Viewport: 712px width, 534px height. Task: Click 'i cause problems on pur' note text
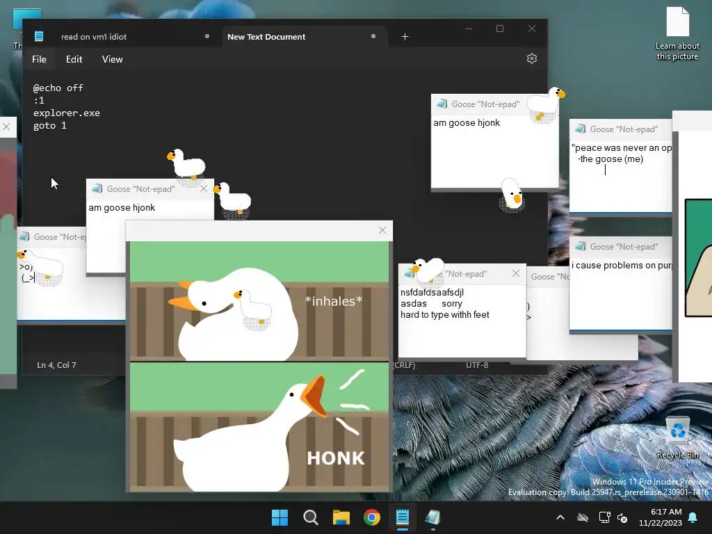(x=622, y=266)
